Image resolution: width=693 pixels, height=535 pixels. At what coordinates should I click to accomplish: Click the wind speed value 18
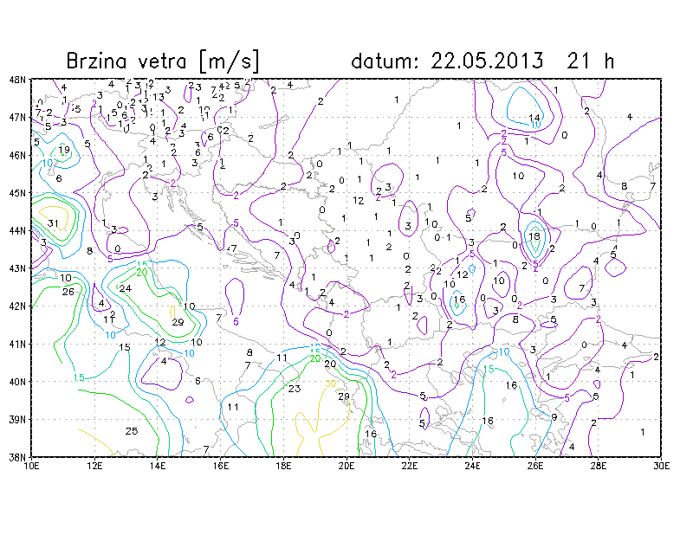pos(534,236)
